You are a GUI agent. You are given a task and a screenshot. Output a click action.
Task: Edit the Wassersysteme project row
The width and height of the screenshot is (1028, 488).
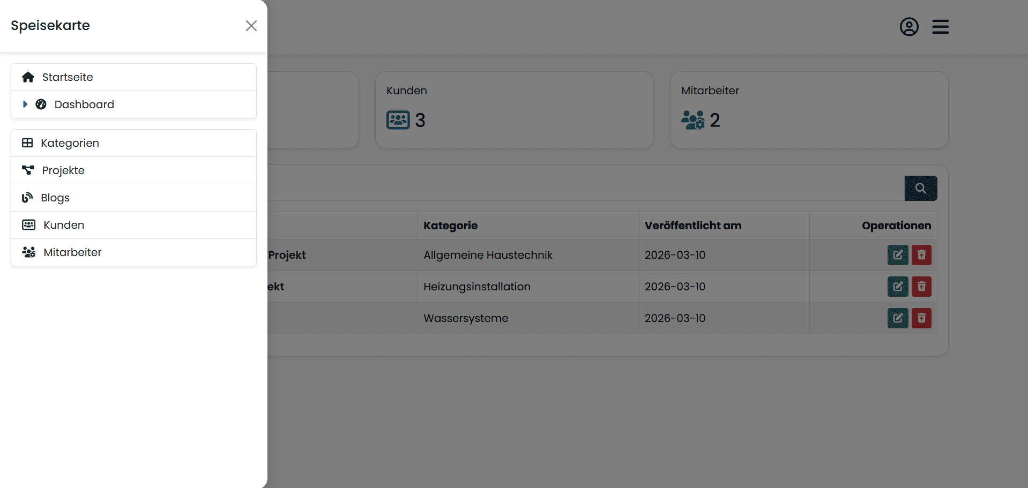pos(897,318)
